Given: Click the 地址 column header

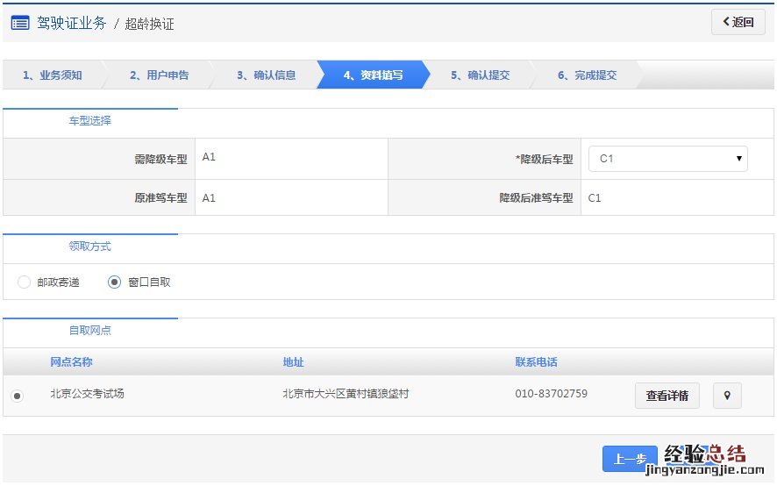Looking at the screenshot, I should point(293,362).
